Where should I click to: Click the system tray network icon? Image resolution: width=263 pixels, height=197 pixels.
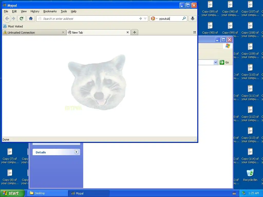click(x=244, y=193)
